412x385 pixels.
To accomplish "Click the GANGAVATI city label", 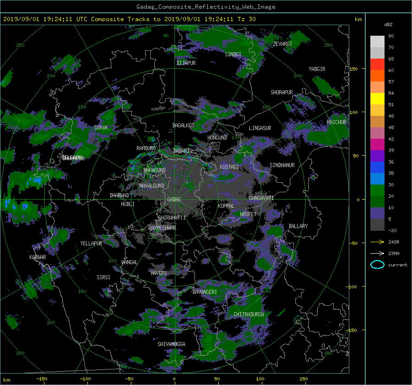I will pyautogui.click(x=261, y=198).
